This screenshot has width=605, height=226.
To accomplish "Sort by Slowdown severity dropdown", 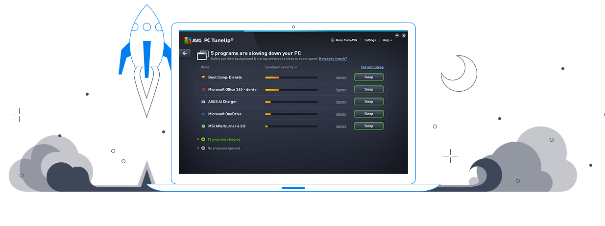I will tap(281, 67).
